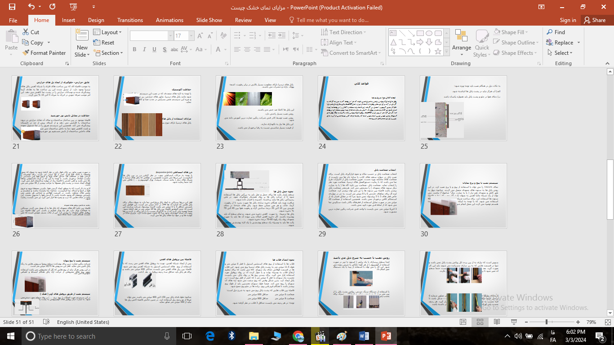
Task: Click the Reset slide icon
Action: point(97,43)
